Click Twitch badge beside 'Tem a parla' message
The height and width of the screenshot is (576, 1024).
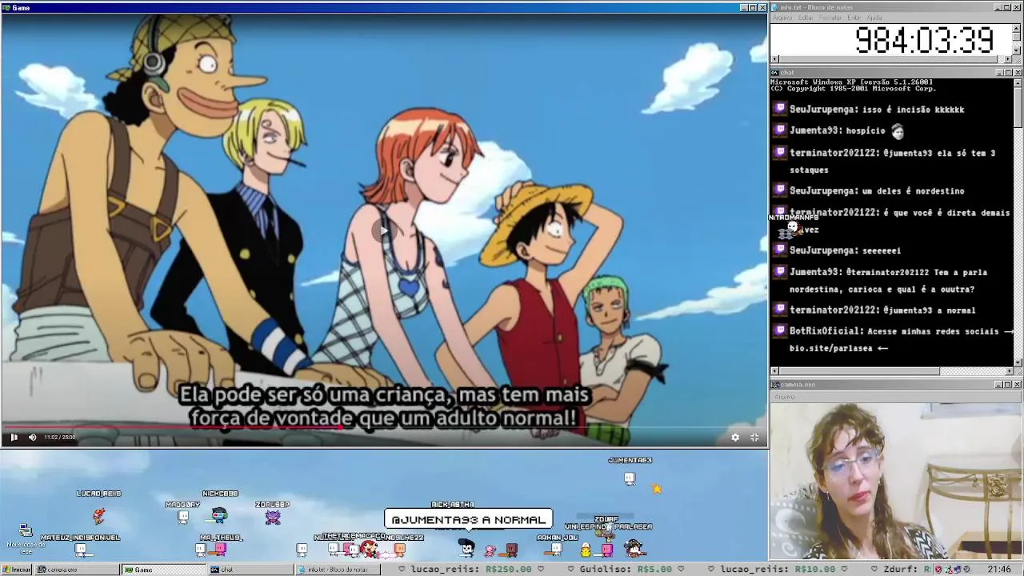(x=780, y=271)
